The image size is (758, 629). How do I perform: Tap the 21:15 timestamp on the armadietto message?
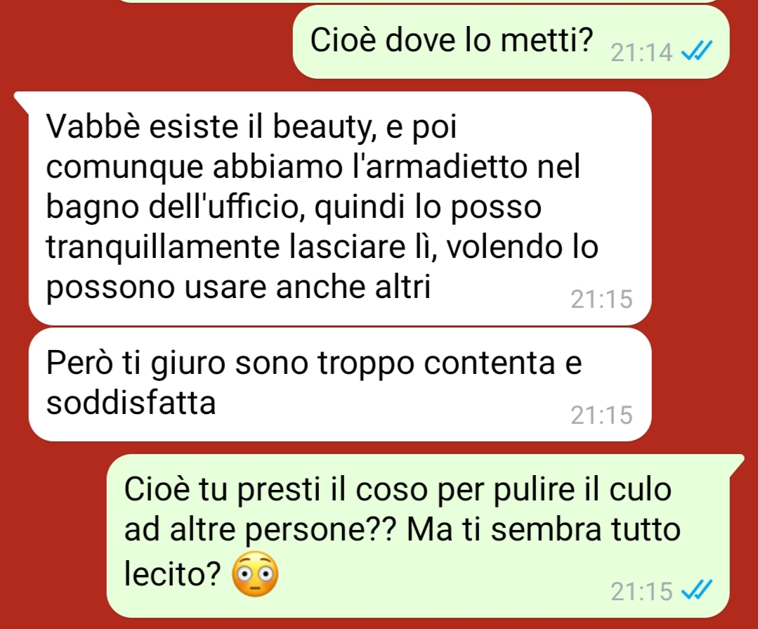pyautogui.click(x=601, y=299)
